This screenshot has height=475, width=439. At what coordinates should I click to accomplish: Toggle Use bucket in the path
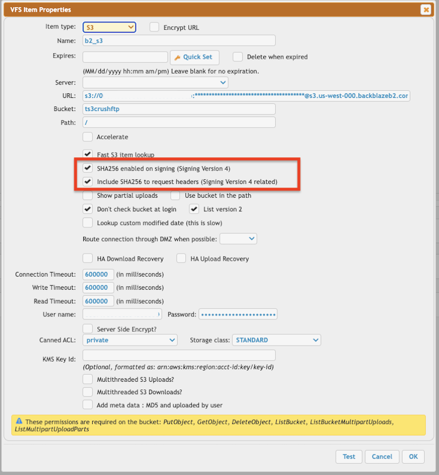tap(175, 195)
